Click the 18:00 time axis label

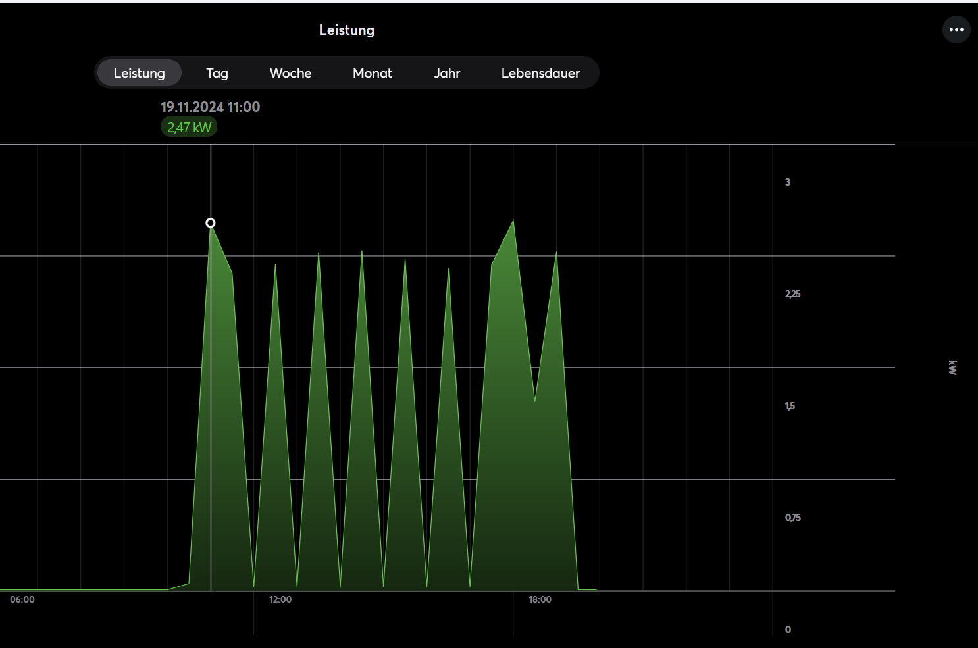pos(540,599)
